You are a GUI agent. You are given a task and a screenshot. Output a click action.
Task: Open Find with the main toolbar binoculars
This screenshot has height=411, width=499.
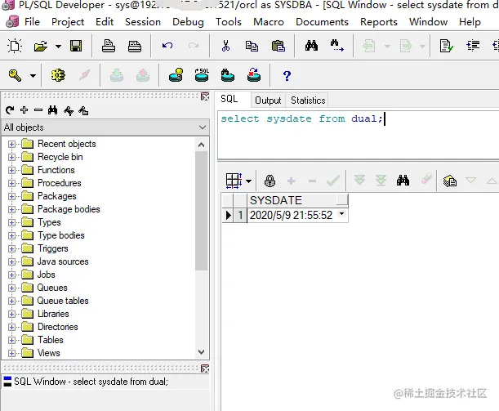click(x=311, y=46)
